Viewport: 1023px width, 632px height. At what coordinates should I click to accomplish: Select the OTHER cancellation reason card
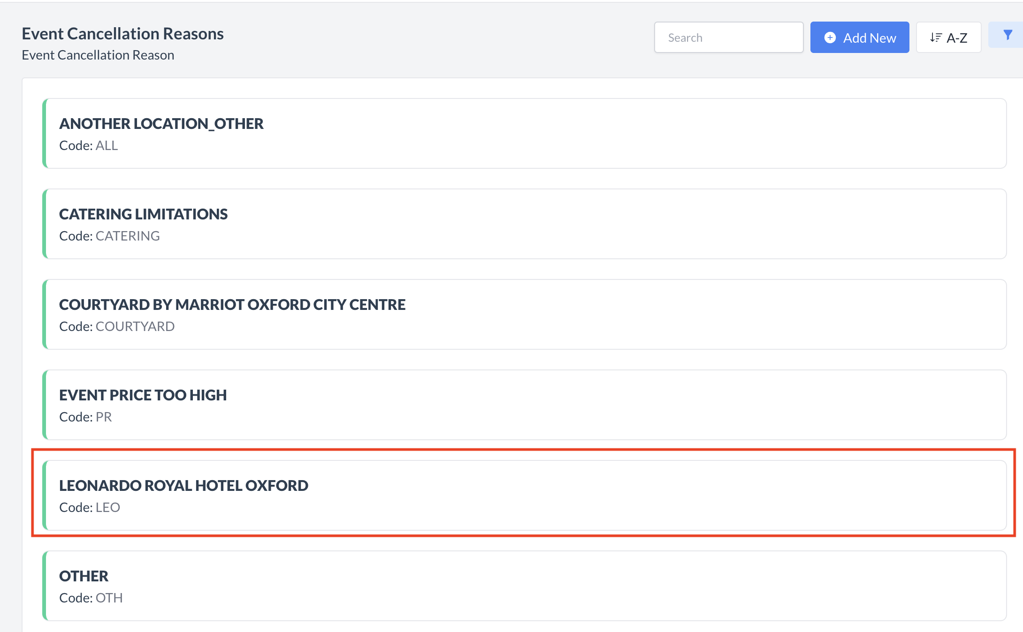coord(524,586)
